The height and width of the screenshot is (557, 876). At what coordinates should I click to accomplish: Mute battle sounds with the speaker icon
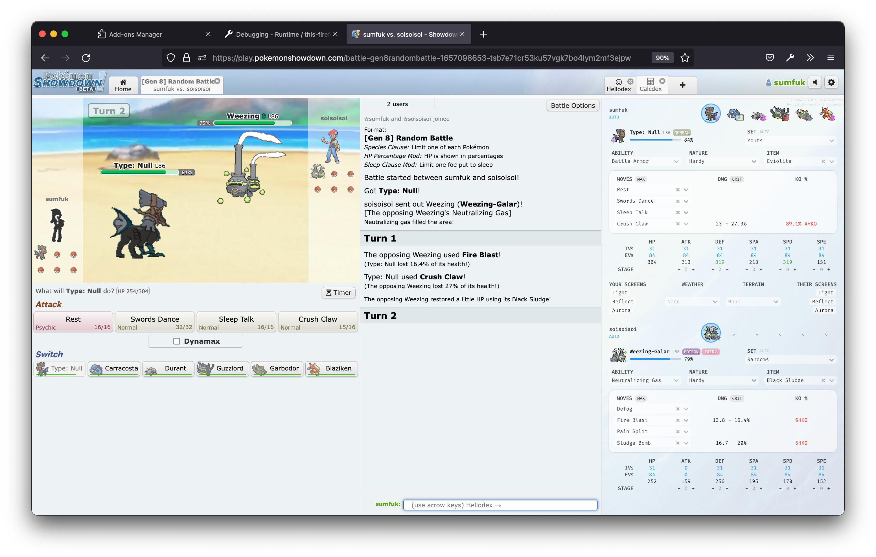[815, 82]
